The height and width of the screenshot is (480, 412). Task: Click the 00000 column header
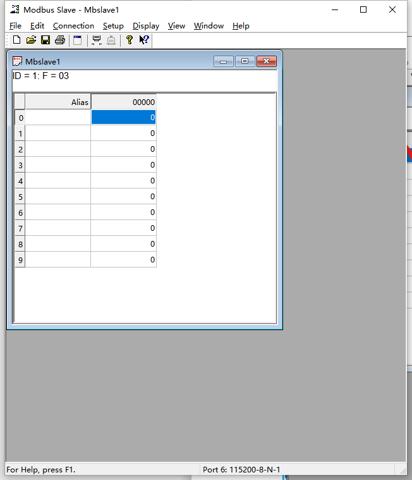click(123, 102)
